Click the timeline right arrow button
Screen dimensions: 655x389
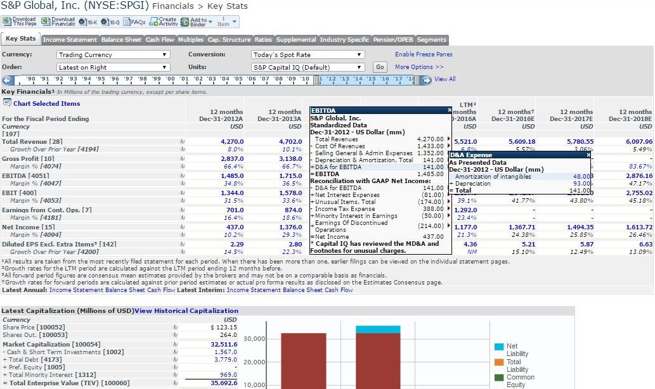pos(425,80)
